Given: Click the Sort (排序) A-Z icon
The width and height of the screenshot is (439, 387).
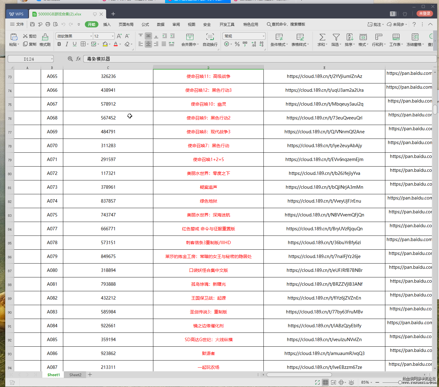Looking at the screenshot, I should 350,37.
